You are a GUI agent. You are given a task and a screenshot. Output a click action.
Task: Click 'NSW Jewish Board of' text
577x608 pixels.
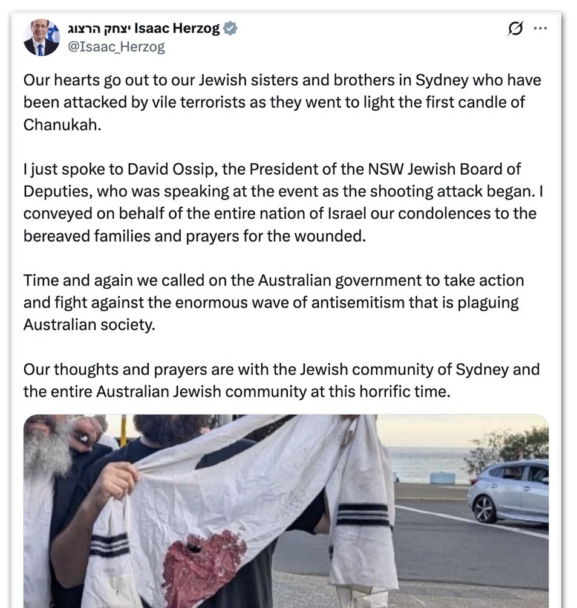(444, 169)
